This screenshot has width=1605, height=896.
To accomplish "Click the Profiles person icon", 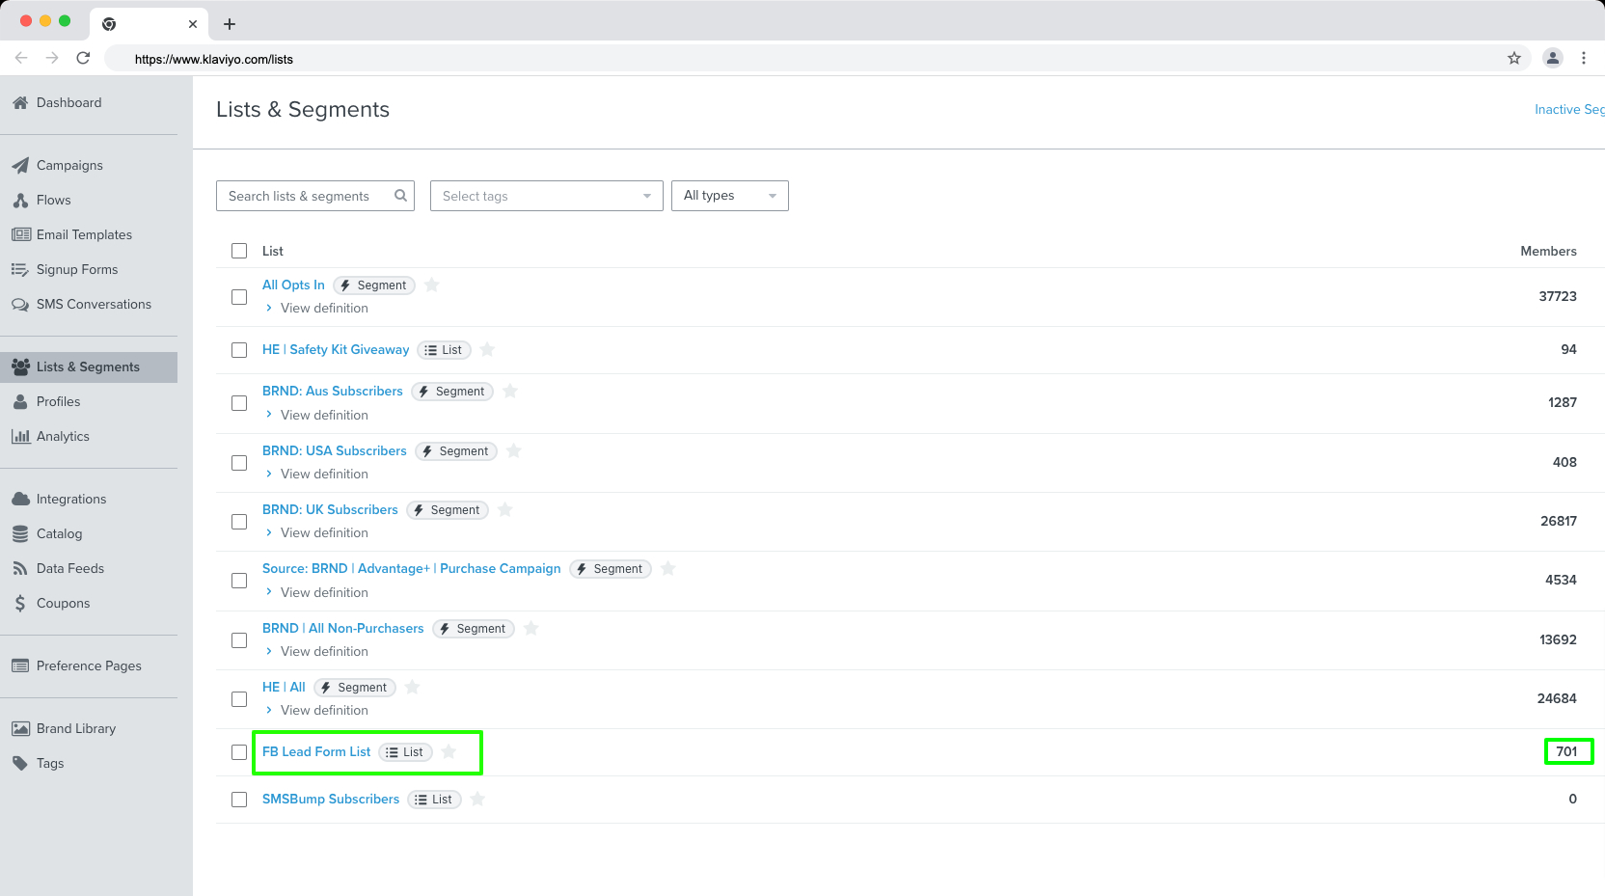I will point(20,402).
